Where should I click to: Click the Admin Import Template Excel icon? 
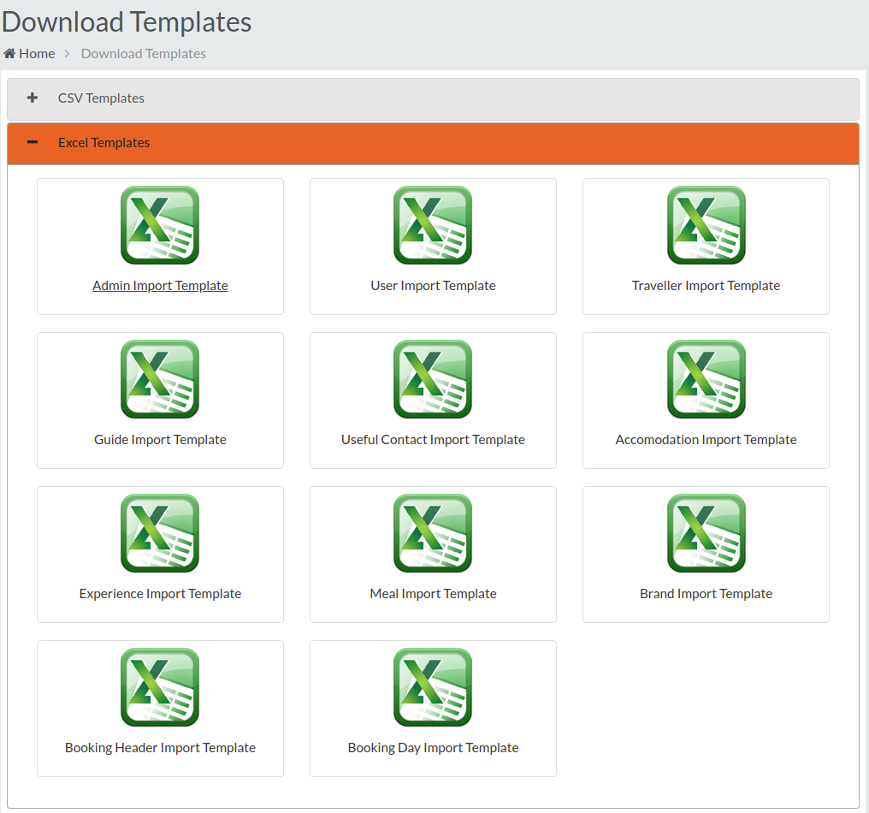pyautogui.click(x=160, y=225)
